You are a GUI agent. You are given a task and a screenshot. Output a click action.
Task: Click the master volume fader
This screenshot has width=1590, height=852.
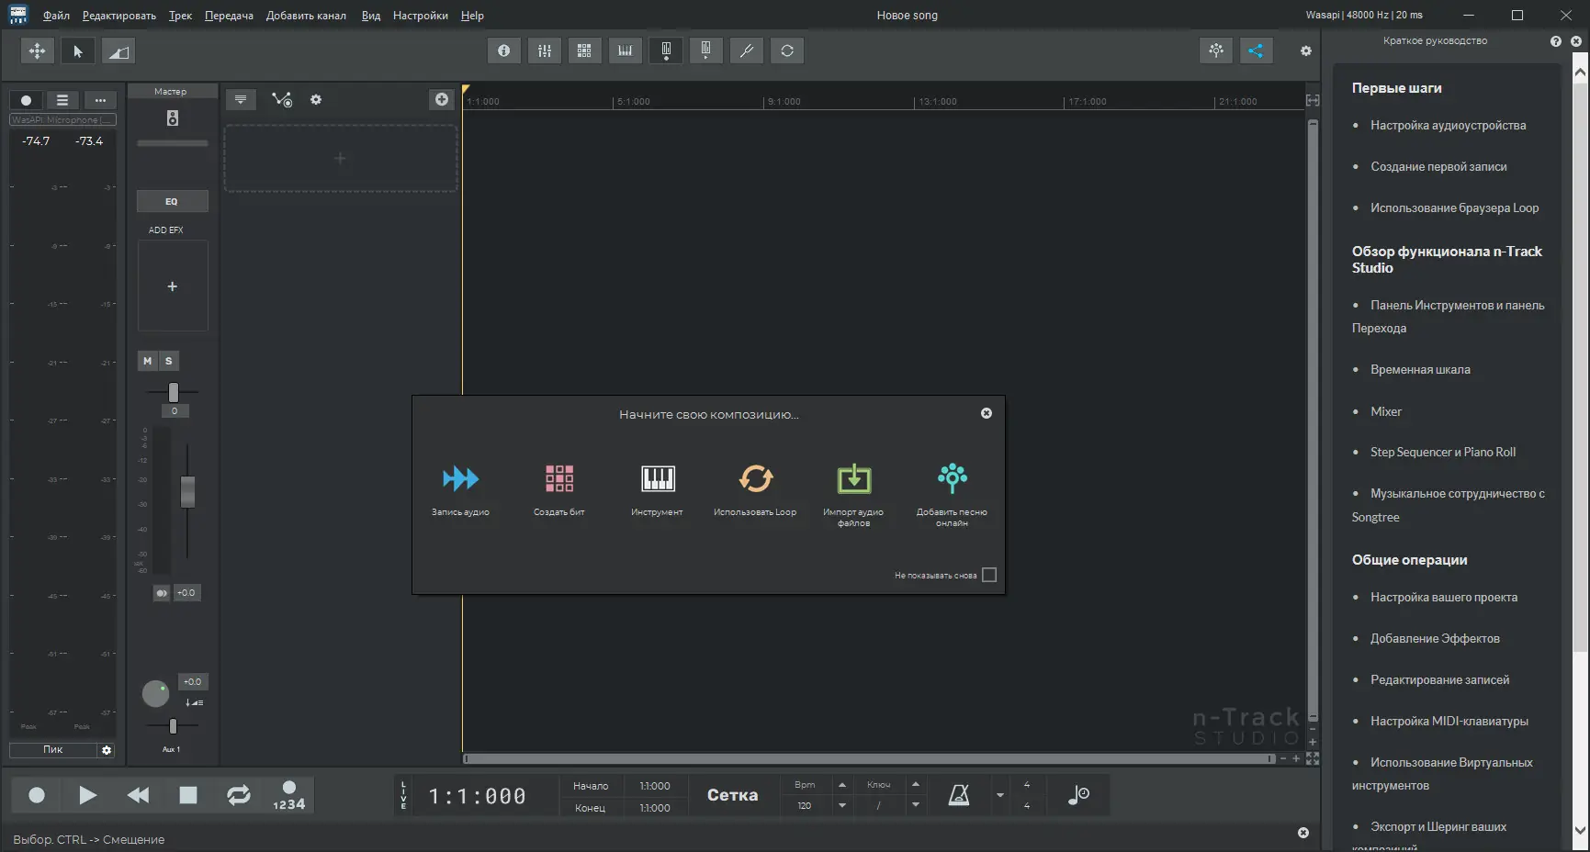click(187, 492)
